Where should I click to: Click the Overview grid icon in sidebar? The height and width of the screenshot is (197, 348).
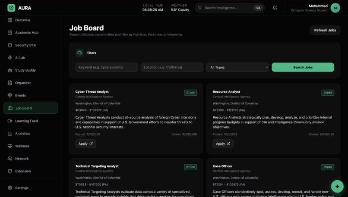click(10, 20)
